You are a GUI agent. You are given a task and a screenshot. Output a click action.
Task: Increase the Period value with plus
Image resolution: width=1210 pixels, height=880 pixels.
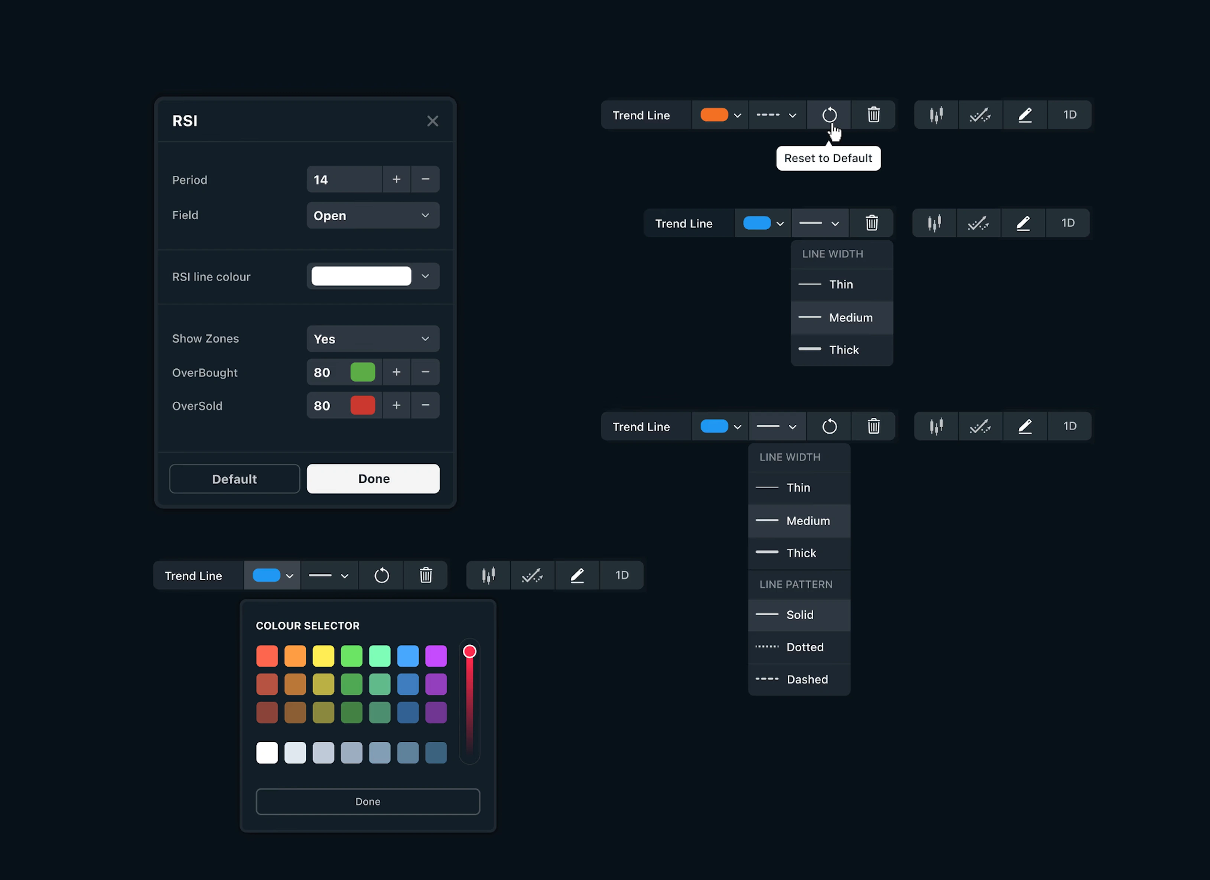(x=396, y=179)
